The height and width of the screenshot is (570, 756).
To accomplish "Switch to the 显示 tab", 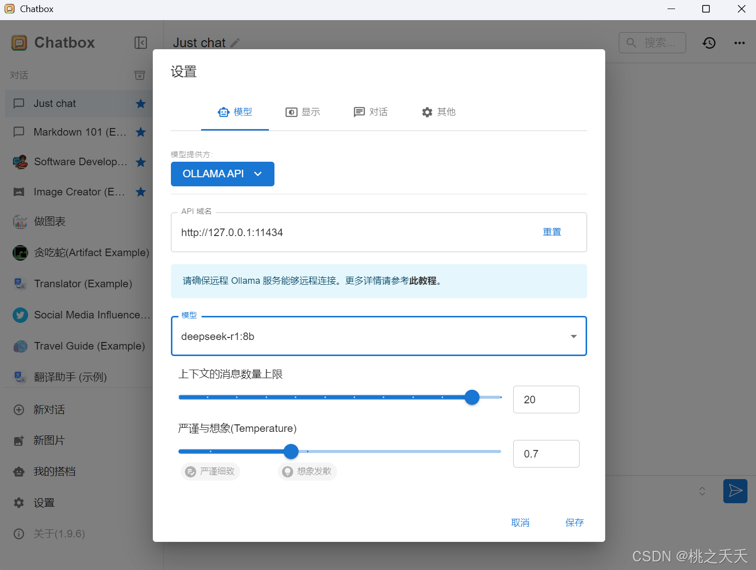I will [x=303, y=112].
